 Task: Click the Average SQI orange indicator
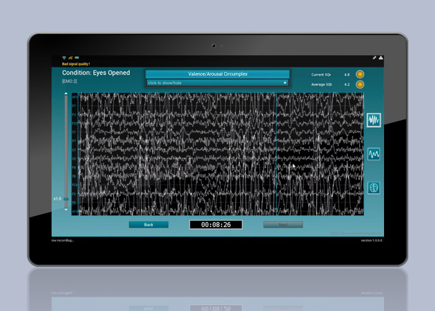[x=360, y=84]
